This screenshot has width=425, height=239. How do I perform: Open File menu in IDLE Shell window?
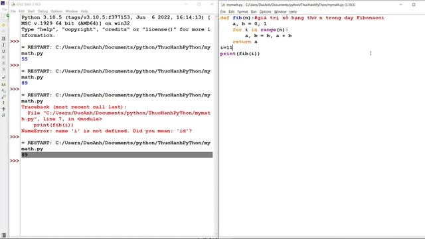click(13, 11)
